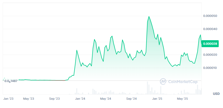Click the 0.000010 y-axis price label

pyautogui.click(x=210, y=68)
